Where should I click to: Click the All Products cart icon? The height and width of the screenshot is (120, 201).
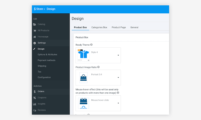point(35,31)
